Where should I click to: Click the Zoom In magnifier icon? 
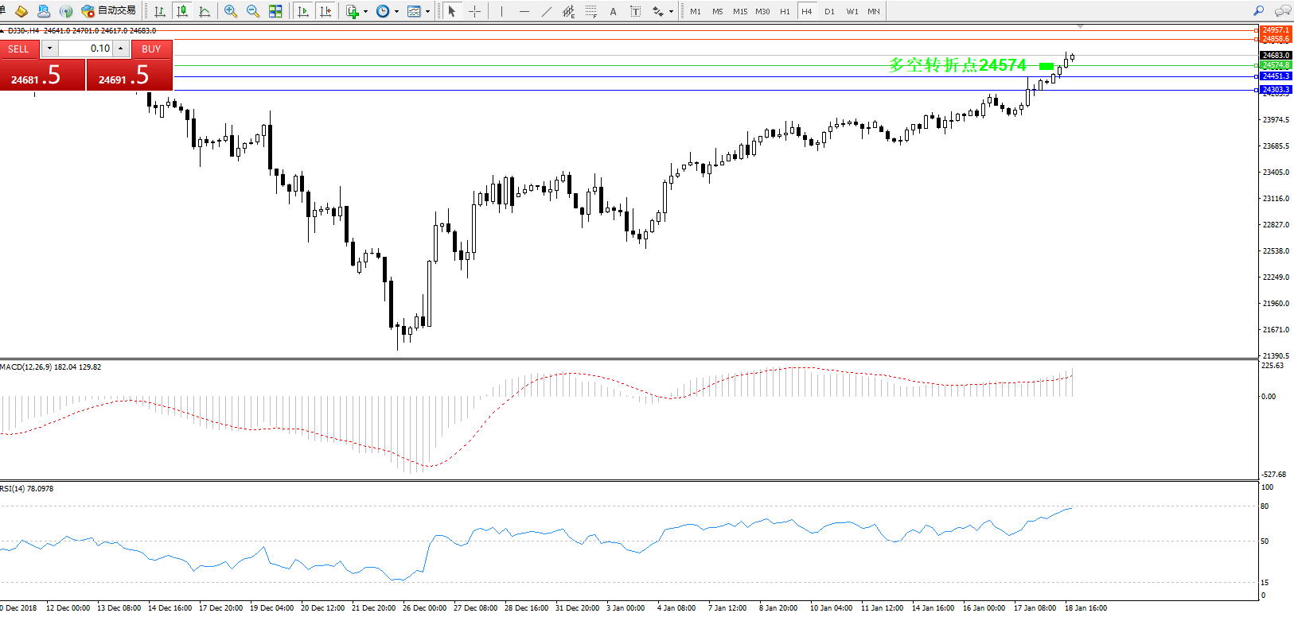tap(231, 11)
